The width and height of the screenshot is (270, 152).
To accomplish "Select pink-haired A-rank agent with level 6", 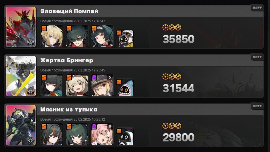I will (102, 134).
